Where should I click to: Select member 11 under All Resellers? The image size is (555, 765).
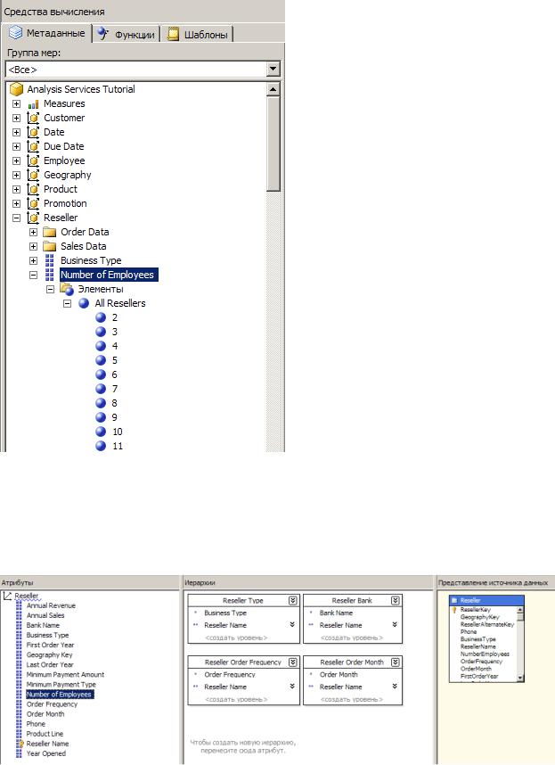pyautogui.click(x=118, y=446)
